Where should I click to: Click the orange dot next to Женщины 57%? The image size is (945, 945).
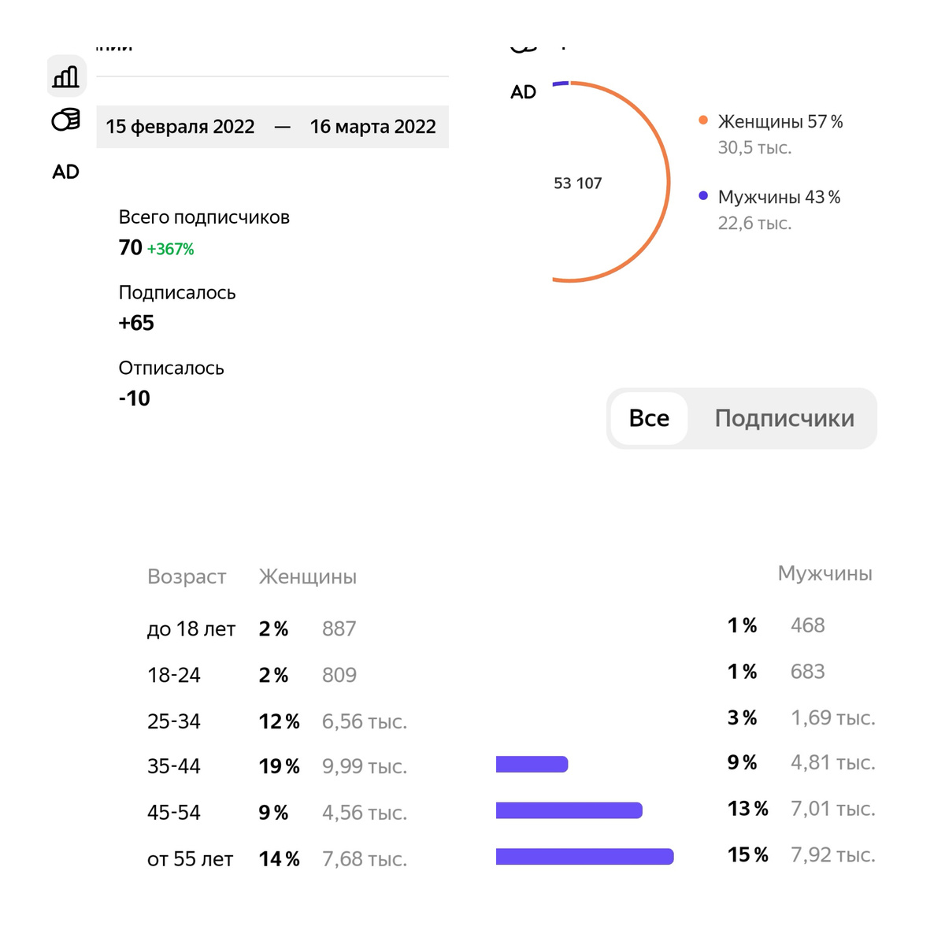pos(703,120)
